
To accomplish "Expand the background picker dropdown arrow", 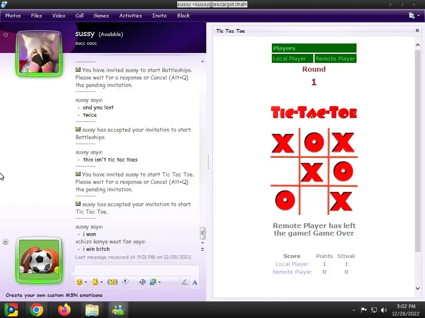I will (159, 282).
